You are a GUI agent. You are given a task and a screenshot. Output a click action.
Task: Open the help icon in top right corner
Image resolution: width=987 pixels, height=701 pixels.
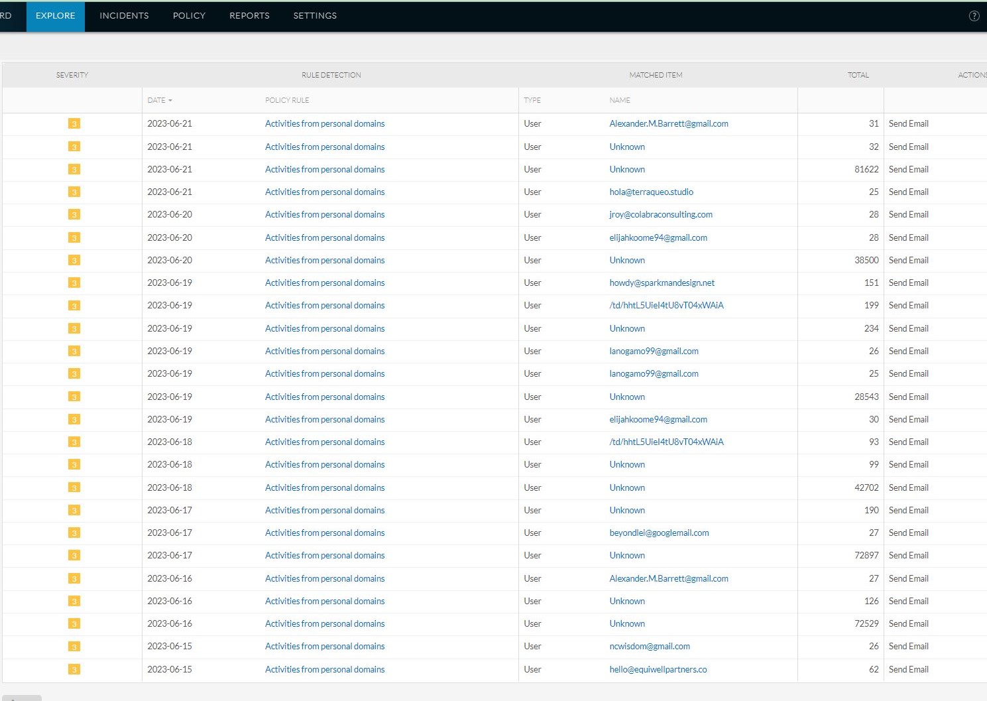(974, 16)
